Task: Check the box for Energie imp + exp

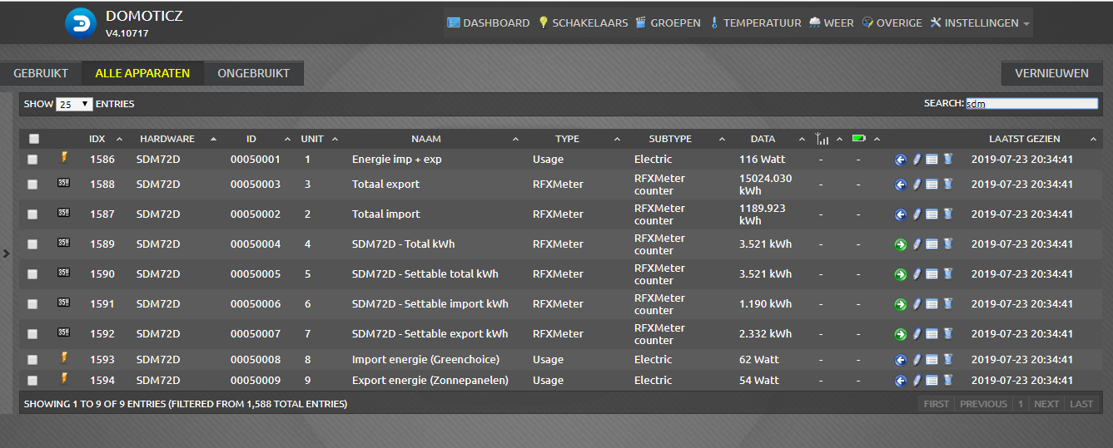Action: 32,160
